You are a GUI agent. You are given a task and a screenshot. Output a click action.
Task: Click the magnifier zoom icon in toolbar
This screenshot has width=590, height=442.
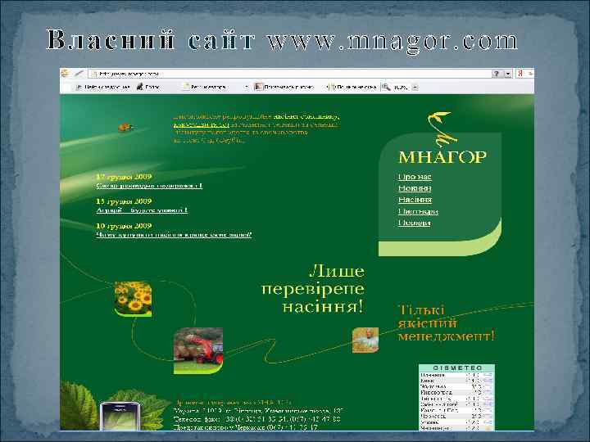[386, 87]
